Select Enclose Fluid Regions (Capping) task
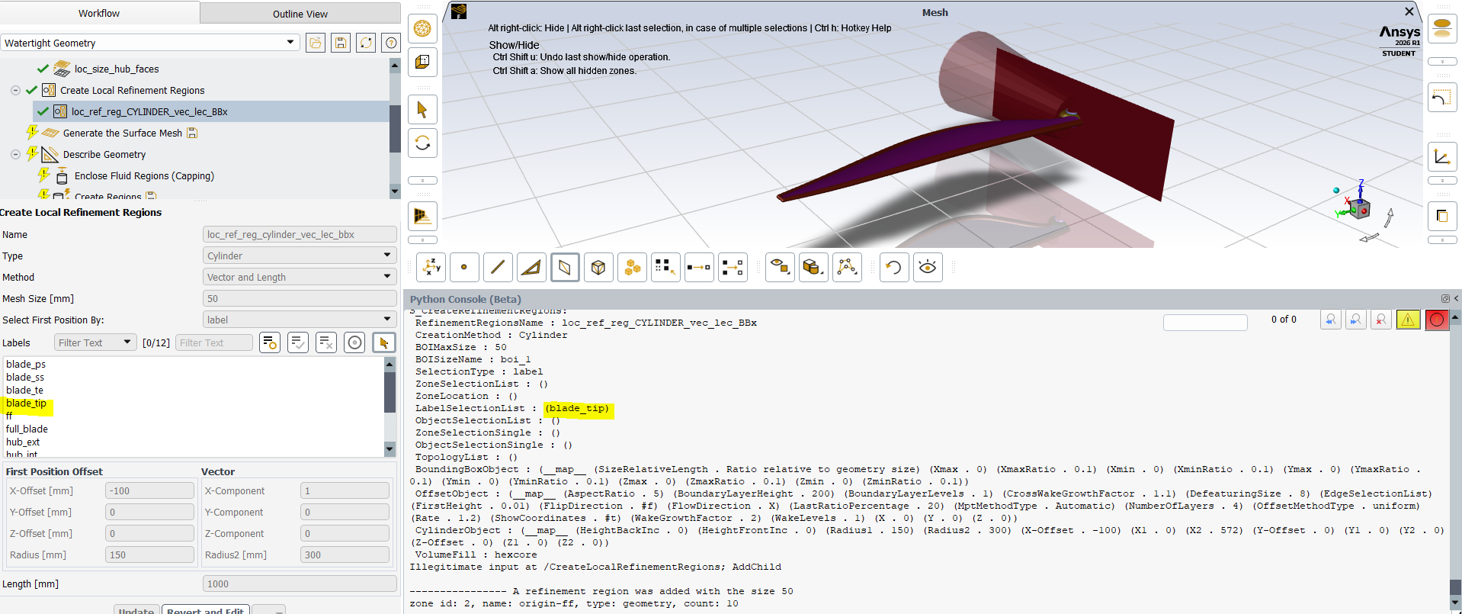The width and height of the screenshot is (1462, 614). (144, 175)
